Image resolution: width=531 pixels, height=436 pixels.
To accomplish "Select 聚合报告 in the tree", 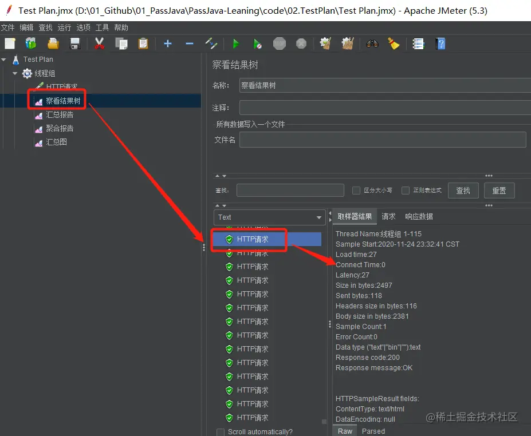I will point(60,129).
